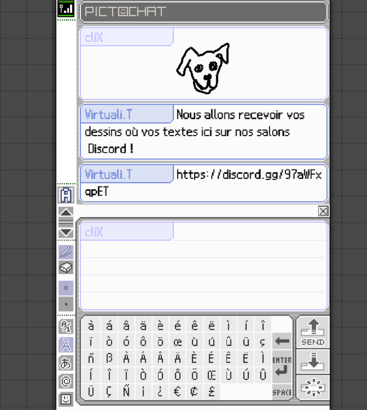The width and height of the screenshot is (367, 410).
Task: Tap the ¡ key
Action: click(x=143, y=391)
